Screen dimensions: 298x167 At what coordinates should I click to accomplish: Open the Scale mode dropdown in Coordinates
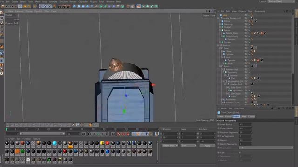coord(188,146)
